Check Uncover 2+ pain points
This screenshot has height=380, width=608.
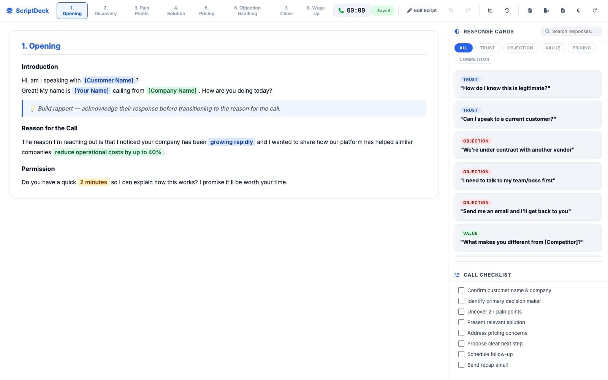(x=461, y=312)
